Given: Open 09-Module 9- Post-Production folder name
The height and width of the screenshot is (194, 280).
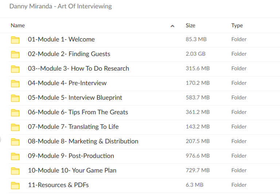Looking at the screenshot, I should (x=71, y=156).
